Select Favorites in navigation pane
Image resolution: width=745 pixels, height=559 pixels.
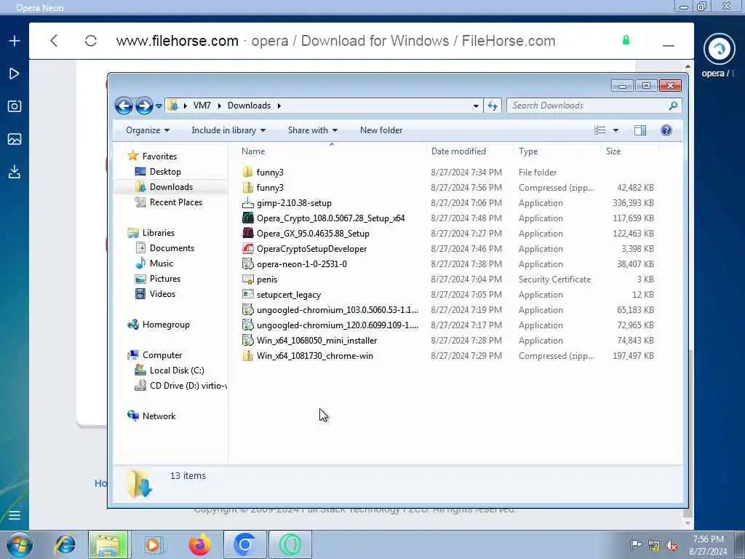[x=159, y=156]
